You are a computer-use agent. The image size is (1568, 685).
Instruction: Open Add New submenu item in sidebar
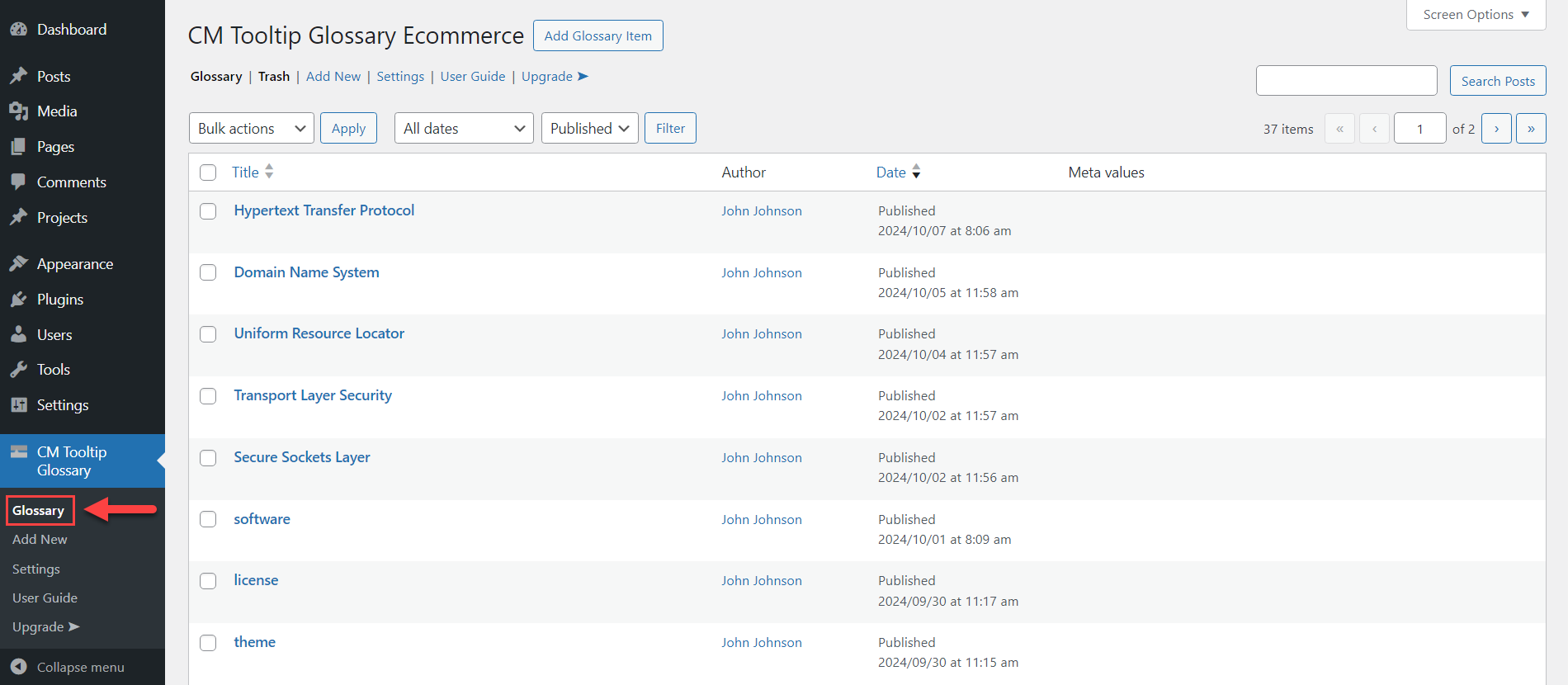[40, 539]
